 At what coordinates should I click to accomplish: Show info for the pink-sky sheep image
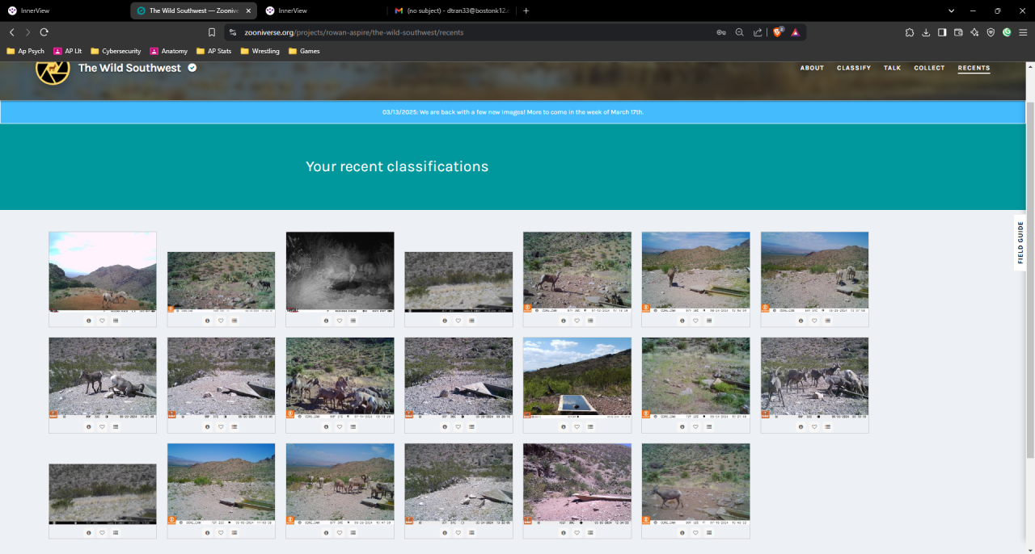click(x=89, y=321)
